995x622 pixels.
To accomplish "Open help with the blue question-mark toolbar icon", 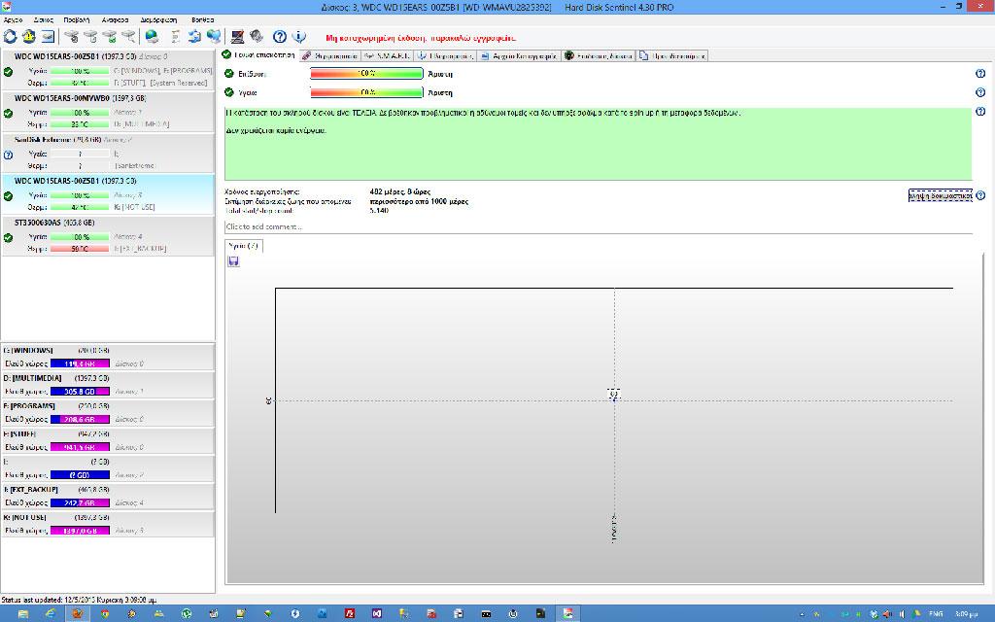I will coord(279,37).
